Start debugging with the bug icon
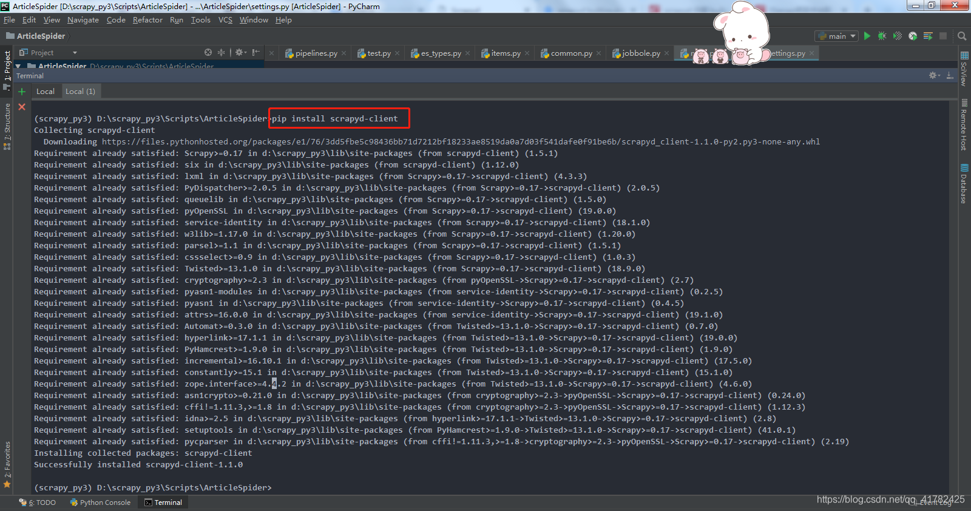This screenshot has height=511, width=971. click(x=882, y=36)
